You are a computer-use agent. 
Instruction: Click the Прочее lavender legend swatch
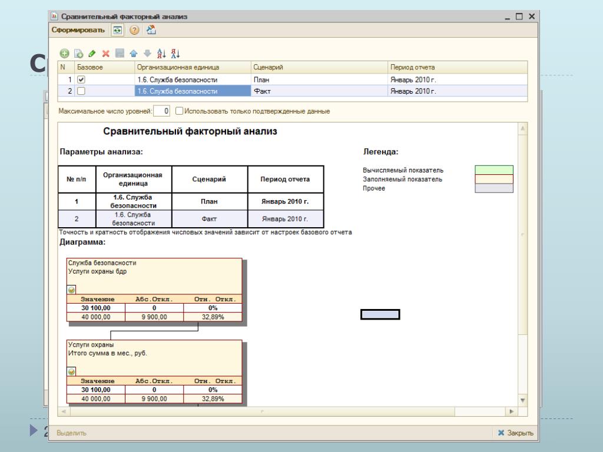pos(494,188)
